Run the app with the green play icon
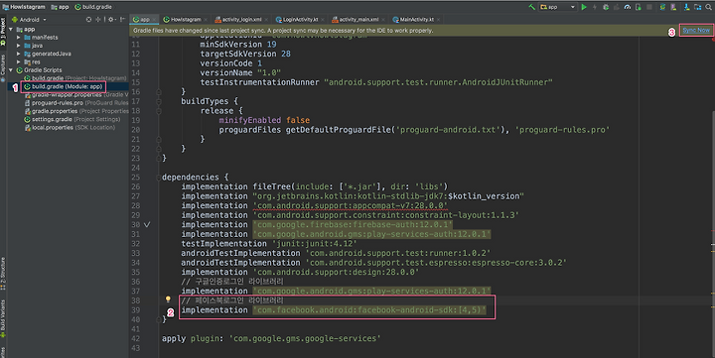715x358 pixels. [x=584, y=7]
